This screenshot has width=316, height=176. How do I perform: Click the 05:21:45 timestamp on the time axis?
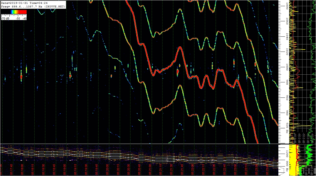point(182,169)
